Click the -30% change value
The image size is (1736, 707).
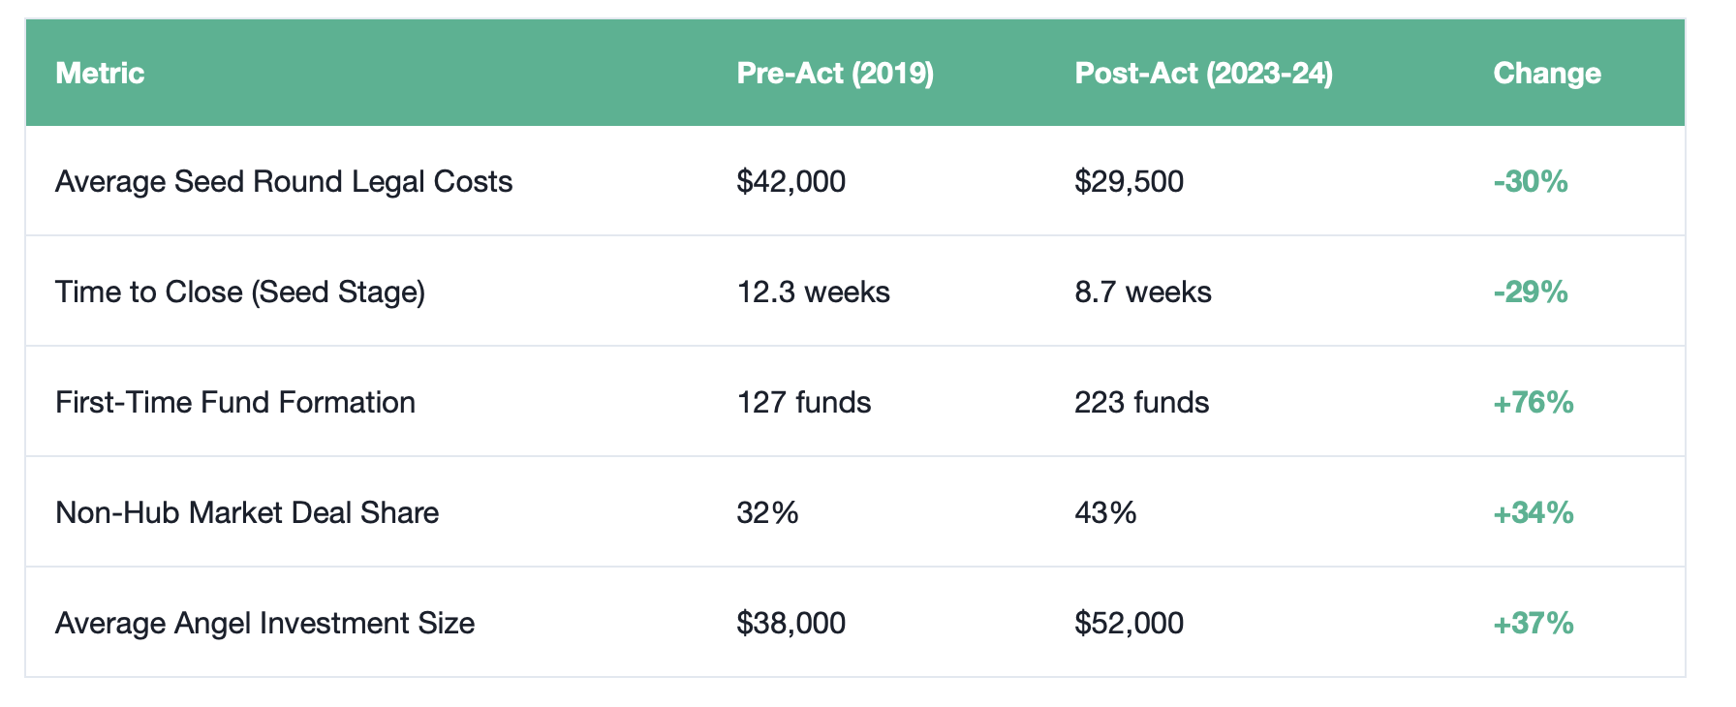point(1530,182)
